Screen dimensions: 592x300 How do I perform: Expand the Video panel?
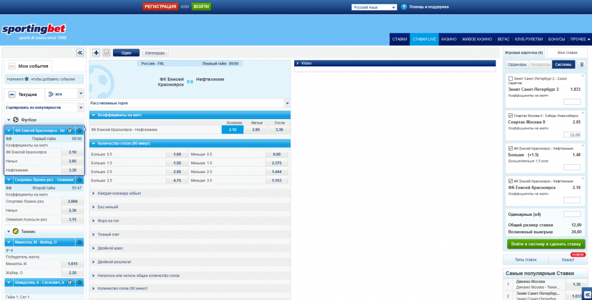[x=395, y=63]
